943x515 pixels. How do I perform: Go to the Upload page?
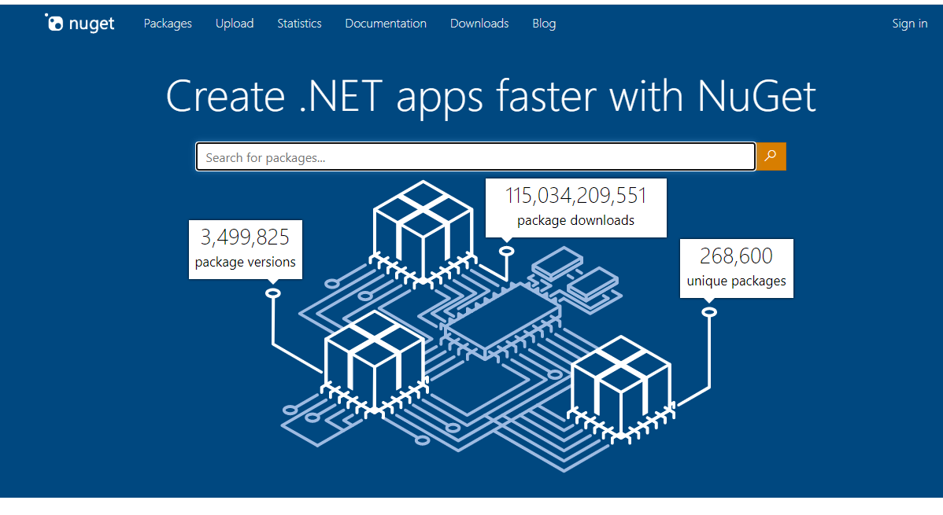tap(235, 24)
